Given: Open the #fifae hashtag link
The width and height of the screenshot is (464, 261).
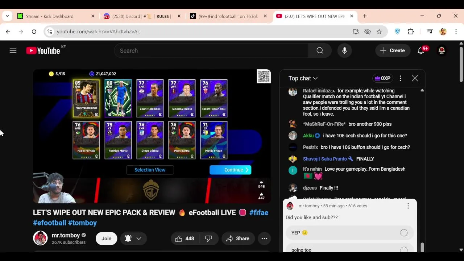Looking at the screenshot, I should pyautogui.click(x=259, y=213).
